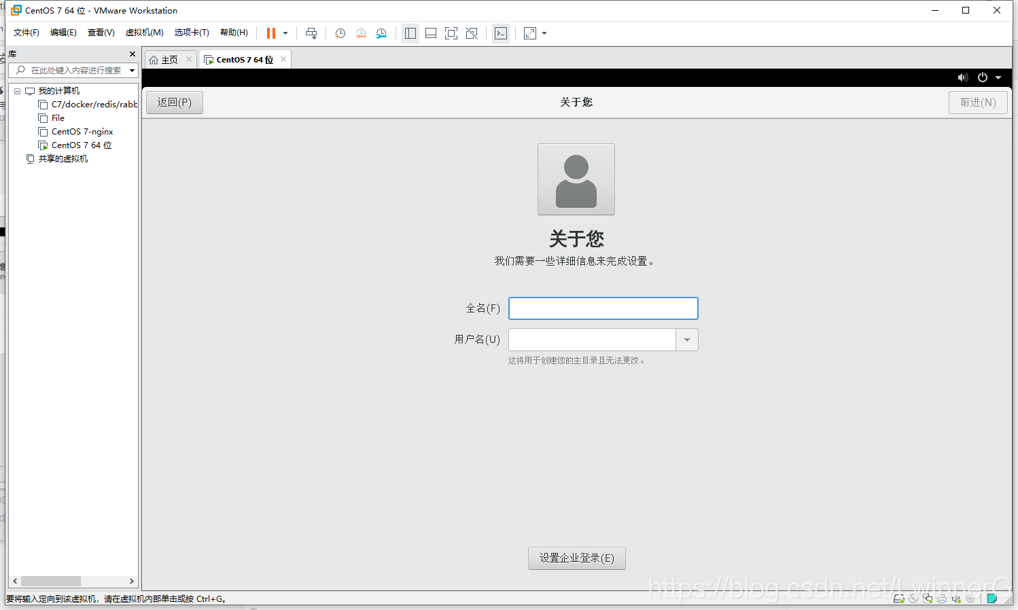Click the VMware Workstation title bar icon
The height and width of the screenshot is (610, 1018).
(x=16, y=10)
